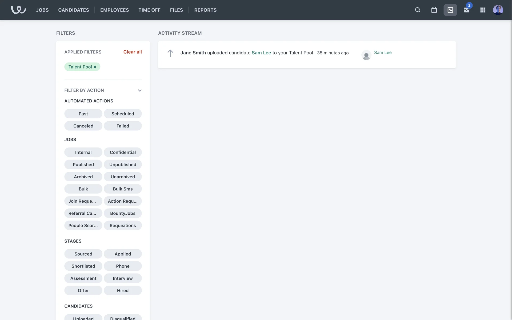This screenshot has width=512, height=320.
Task: Toggle the Scheduled filter chip
Action: coord(123,114)
